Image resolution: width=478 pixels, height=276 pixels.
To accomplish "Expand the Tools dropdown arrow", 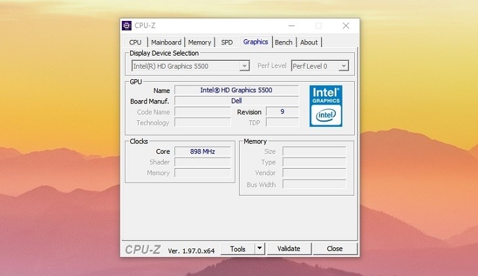I will coord(259,249).
